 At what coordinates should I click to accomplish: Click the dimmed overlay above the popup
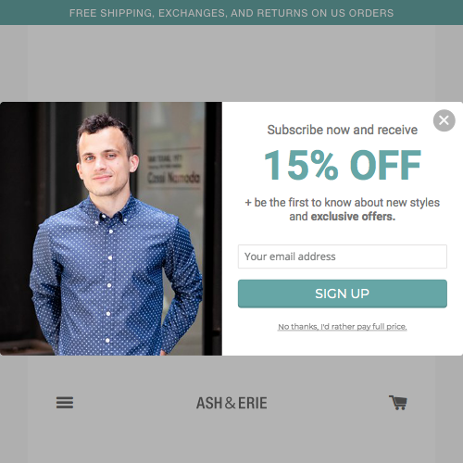click(231, 63)
